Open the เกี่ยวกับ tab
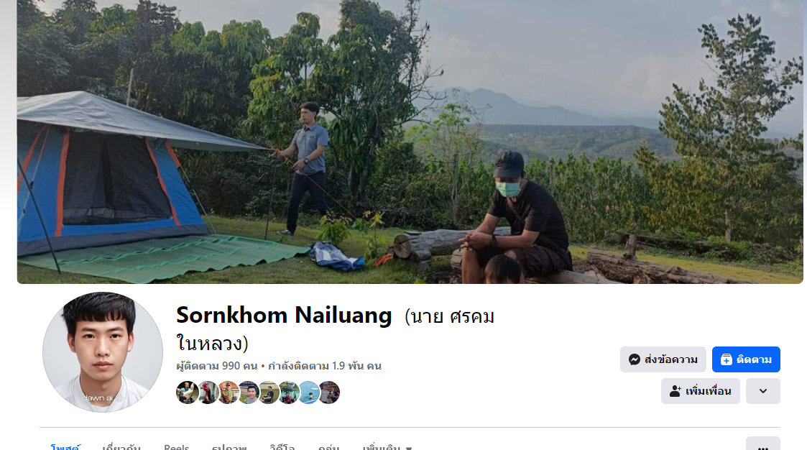The width and height of the screenshot is (807, 450). [121, 447]
